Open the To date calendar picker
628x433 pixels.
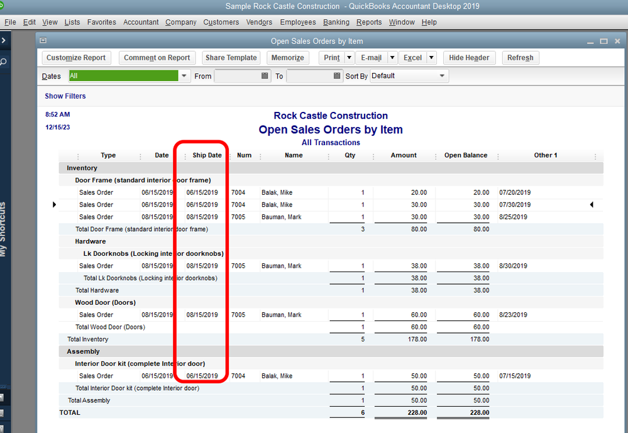(x=337, y=75)
